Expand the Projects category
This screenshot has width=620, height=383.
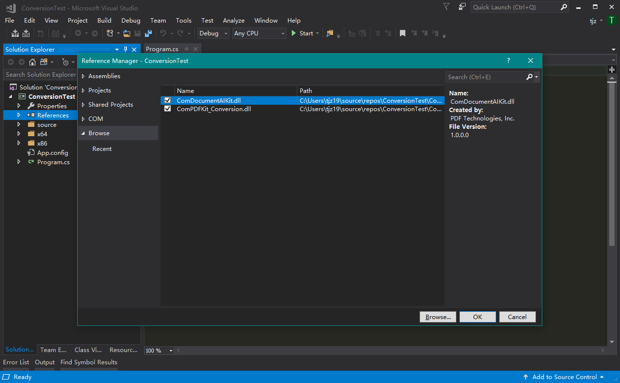click(83, 90)
